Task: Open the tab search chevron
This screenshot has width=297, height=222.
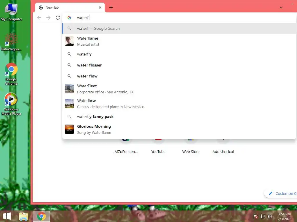Action: (x=281, y=8)
